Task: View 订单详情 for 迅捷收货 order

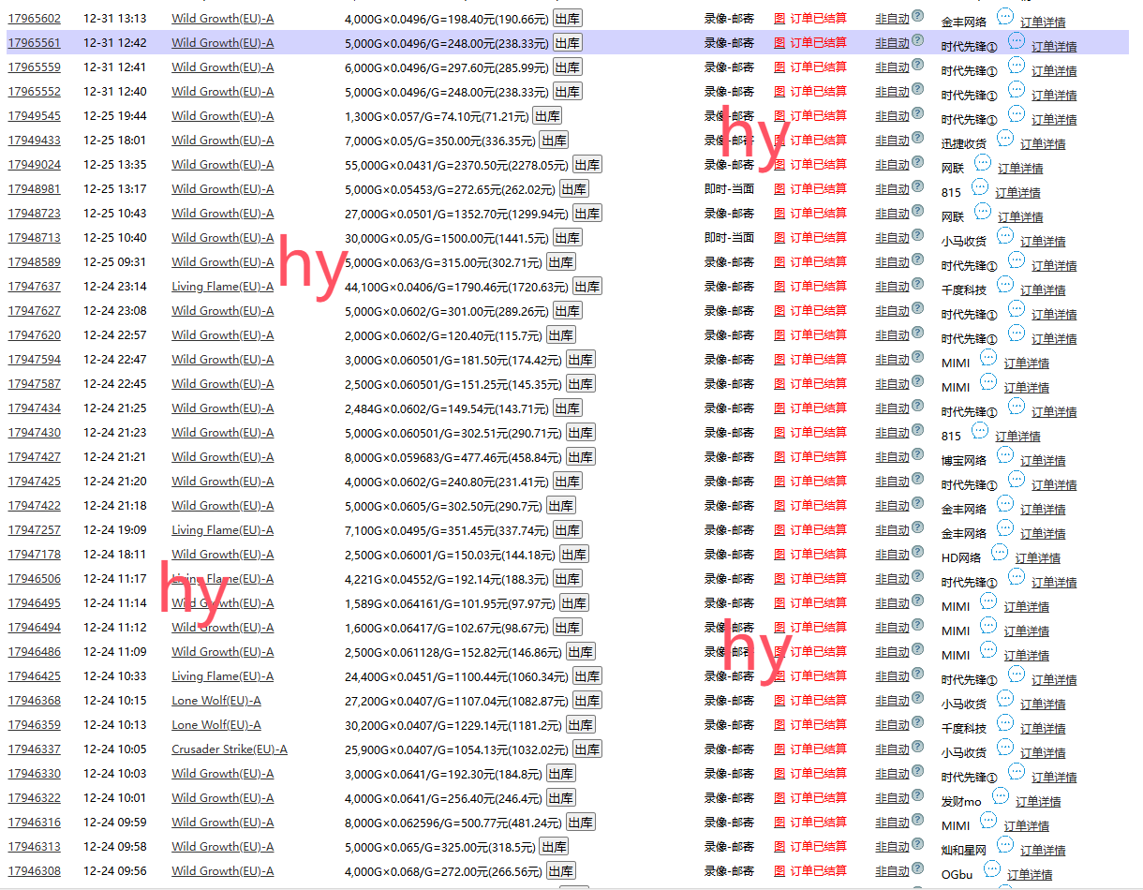Action: pos(1043,144)
